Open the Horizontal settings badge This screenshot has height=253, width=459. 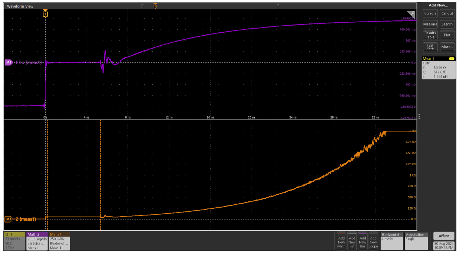[392, 241]
